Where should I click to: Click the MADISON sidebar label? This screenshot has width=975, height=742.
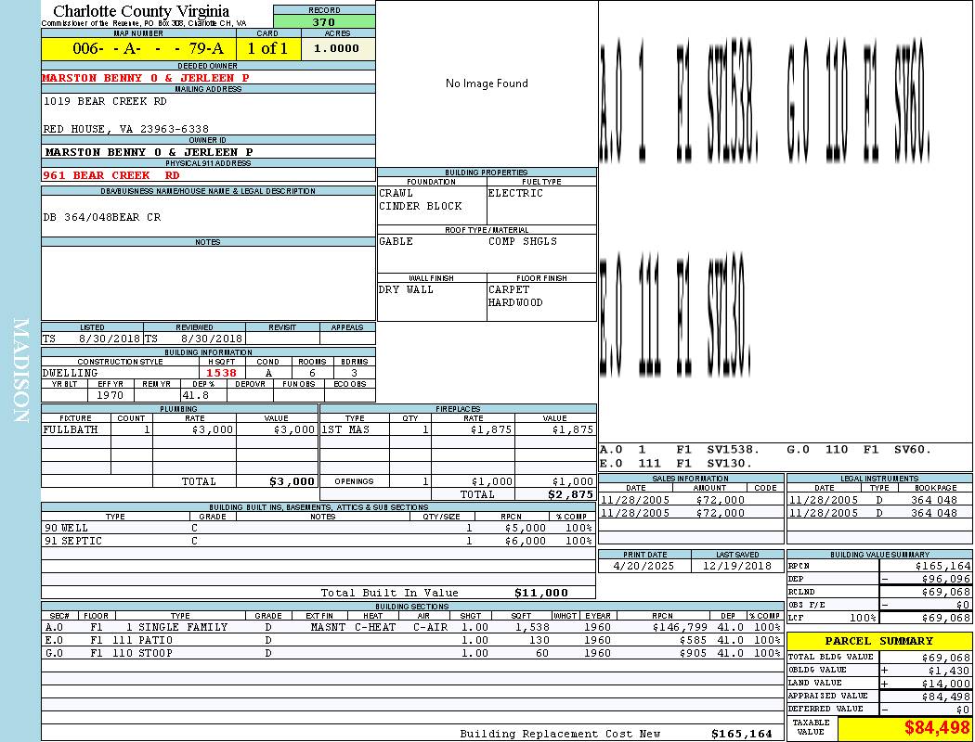point(20,371)
